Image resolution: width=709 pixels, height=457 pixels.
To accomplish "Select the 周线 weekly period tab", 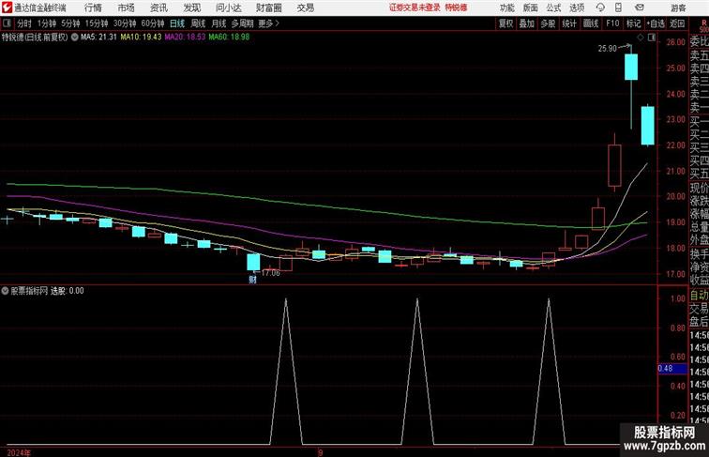I will point(198,23).
